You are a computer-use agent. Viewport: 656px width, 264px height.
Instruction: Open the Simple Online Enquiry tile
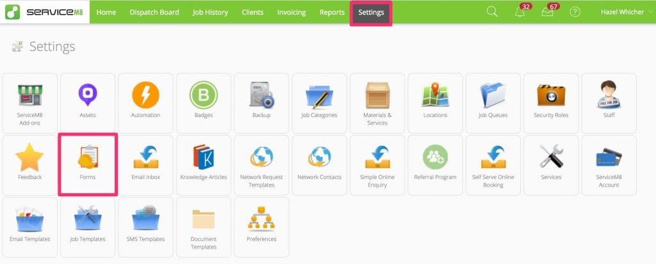377,165
